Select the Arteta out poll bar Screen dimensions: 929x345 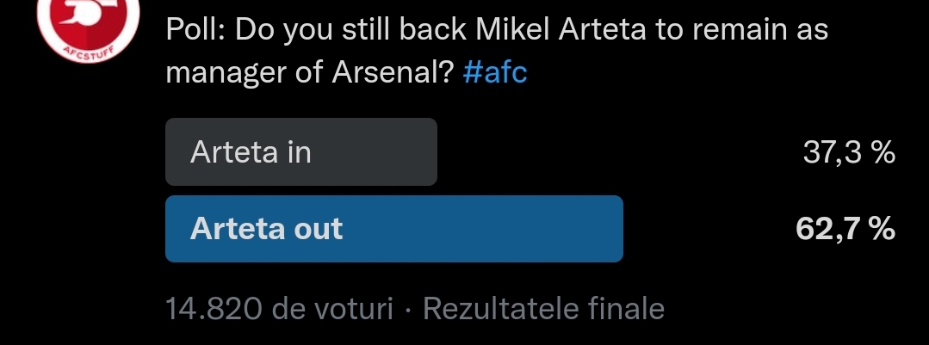[394, 229]
